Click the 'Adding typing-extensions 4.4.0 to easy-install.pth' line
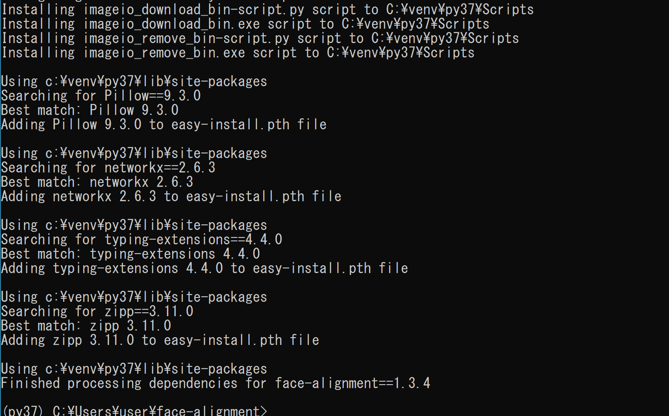Screen dimensions: 669x416 [205, 268]
